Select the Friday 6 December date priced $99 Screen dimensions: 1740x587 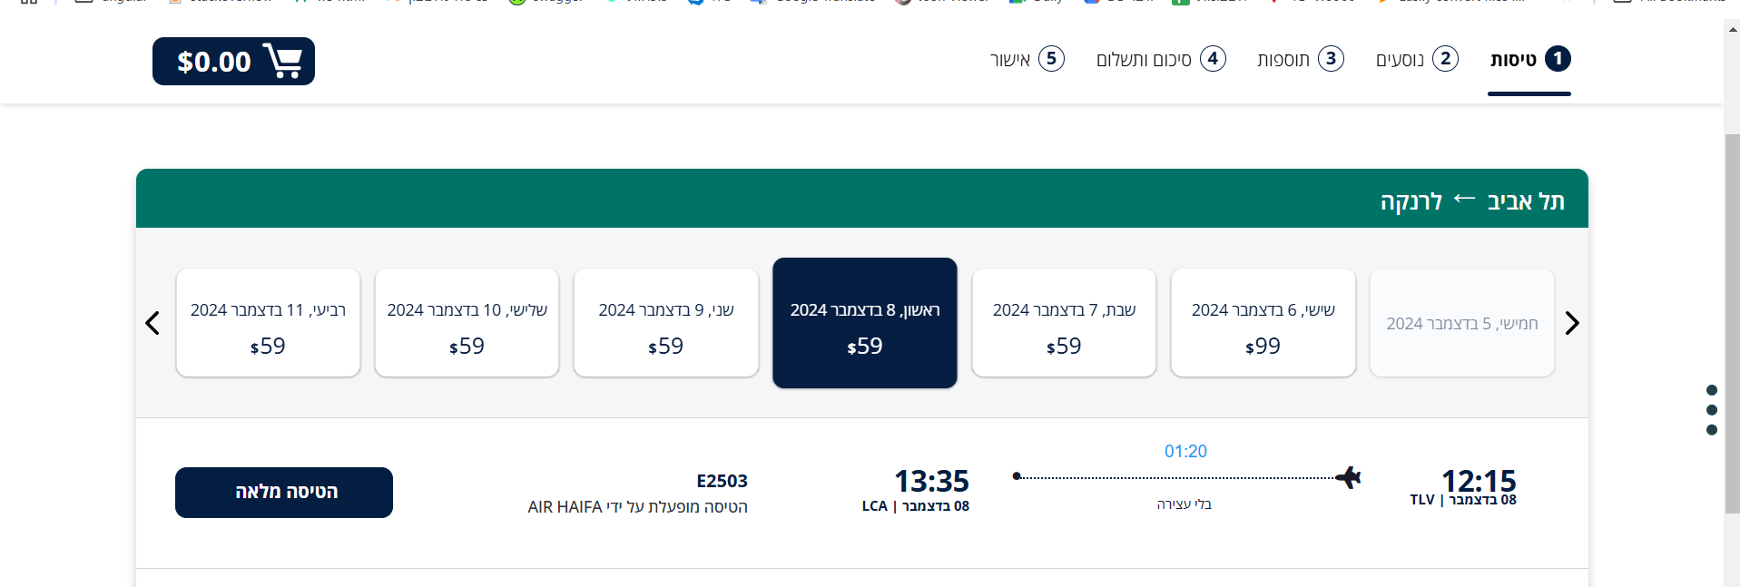click(x=1263, y=323)
